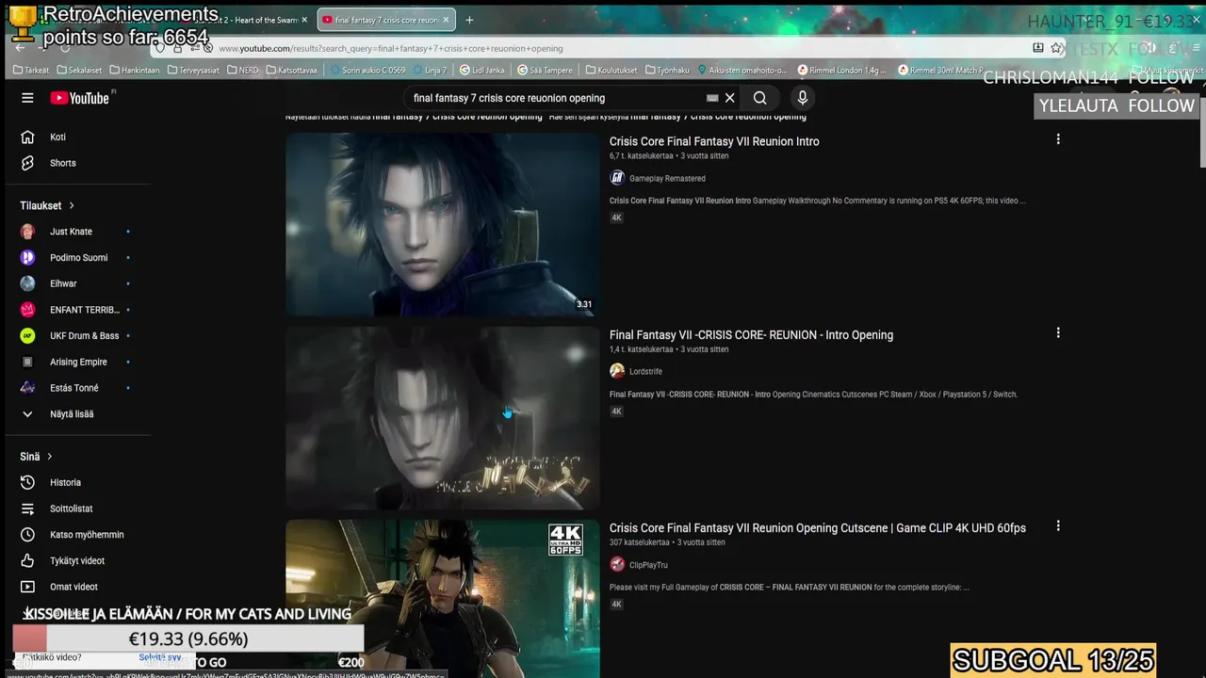Open the Lidl Janka bookmark
This screenshot has height=678, width=1206.
[482, 70]
